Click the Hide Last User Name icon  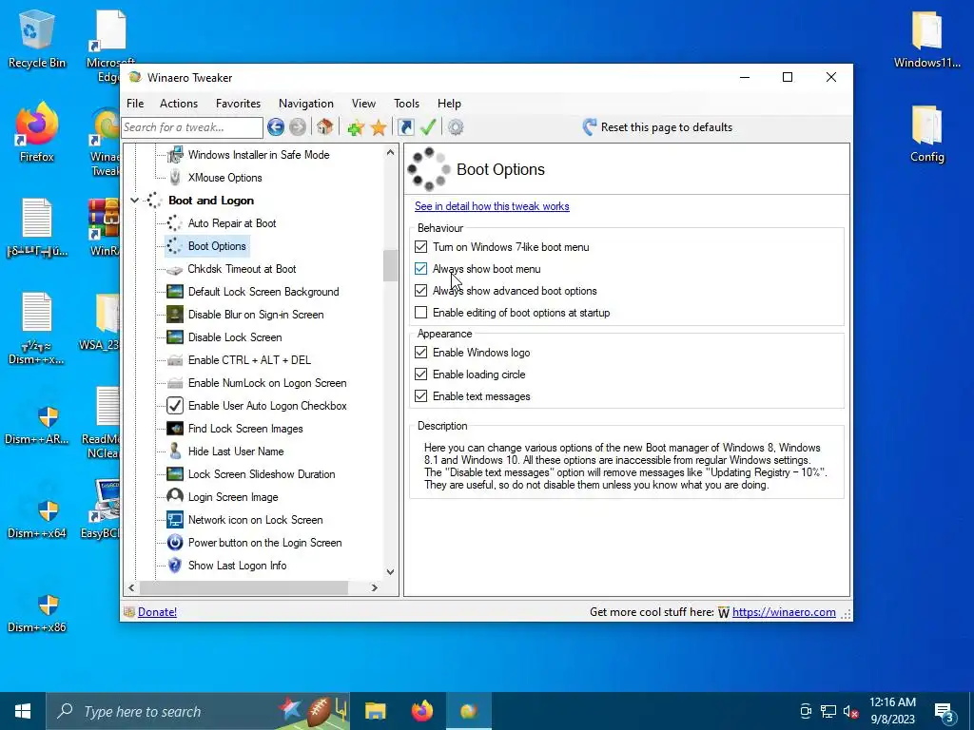pos(175,451)
